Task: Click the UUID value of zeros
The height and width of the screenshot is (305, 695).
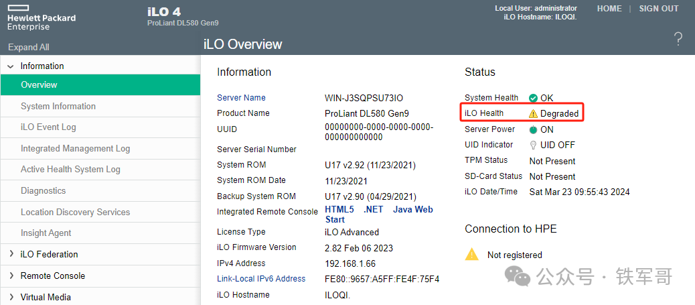Action: coord(379,132)
